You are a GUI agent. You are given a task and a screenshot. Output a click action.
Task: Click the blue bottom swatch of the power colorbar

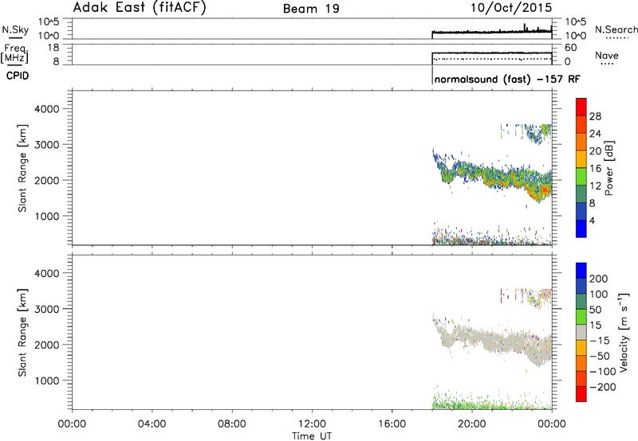click(x=581, y=228)
